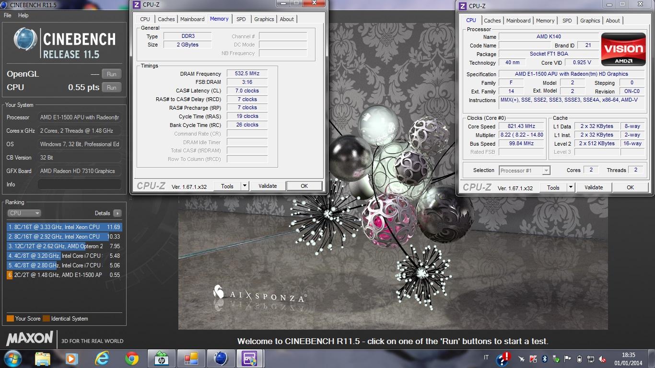Screen dimensions: 655x368
Task: Click the DRAM Frequency value 532.5 MHz
Action: point(247,74)
